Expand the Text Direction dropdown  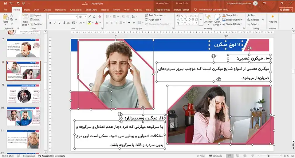pyautogui.click(x=155, y=15)
